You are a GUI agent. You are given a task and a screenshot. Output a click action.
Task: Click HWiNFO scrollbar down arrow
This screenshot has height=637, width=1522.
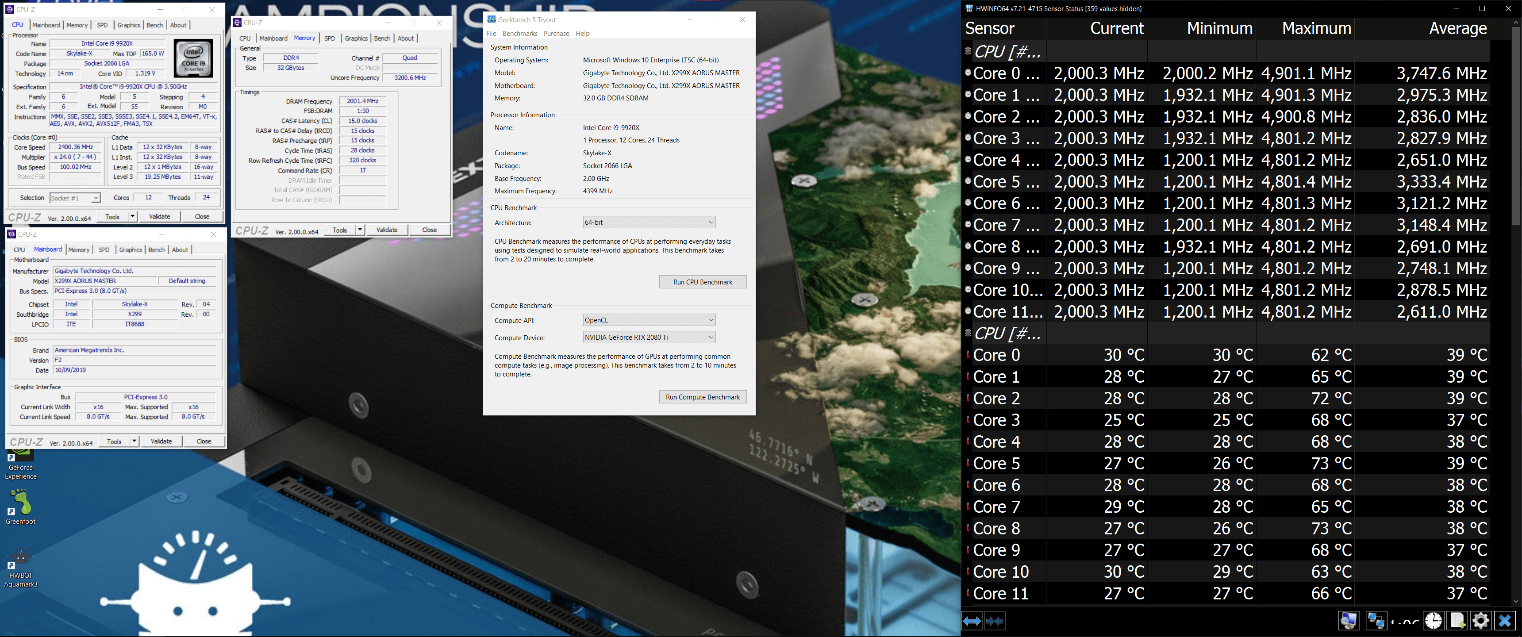[1516, 602]
